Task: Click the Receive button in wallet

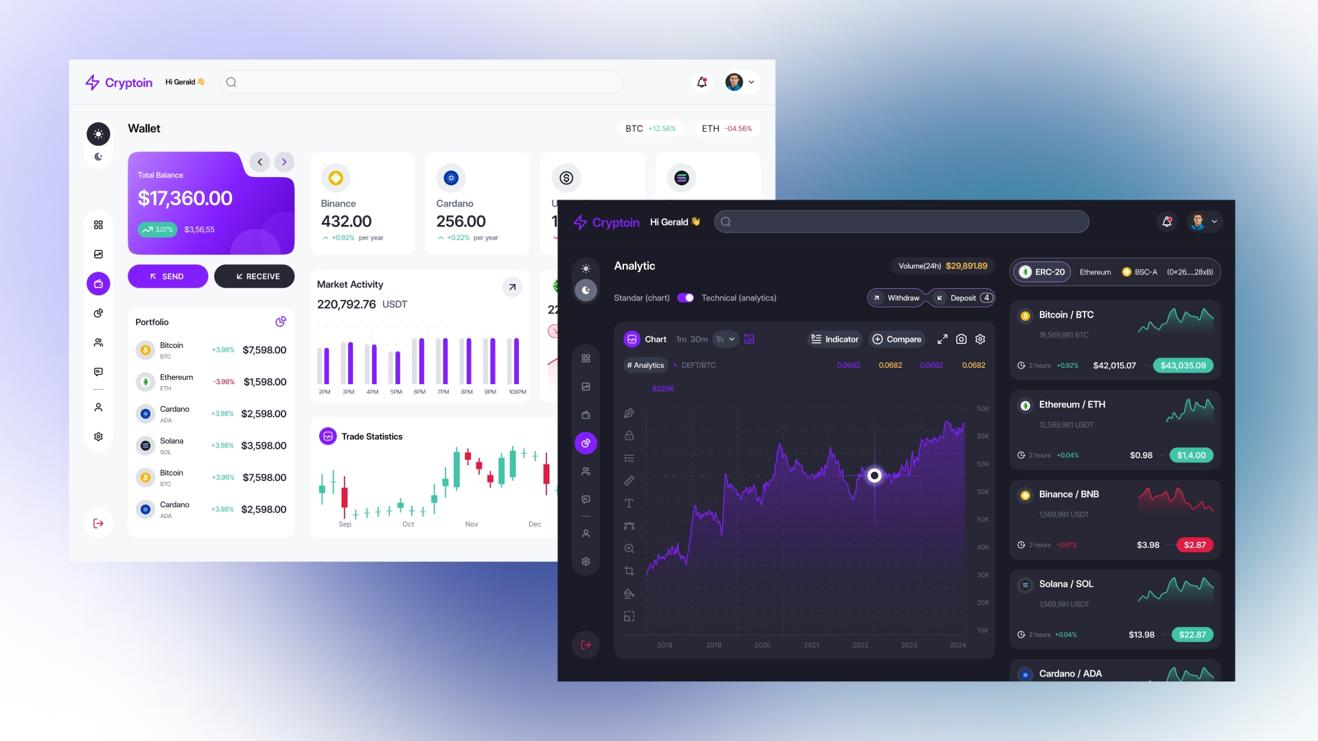Action: click(x=255, y=276)
